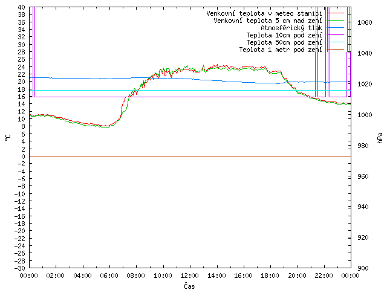Click the left axis value '24'

(x=22, y=67)
